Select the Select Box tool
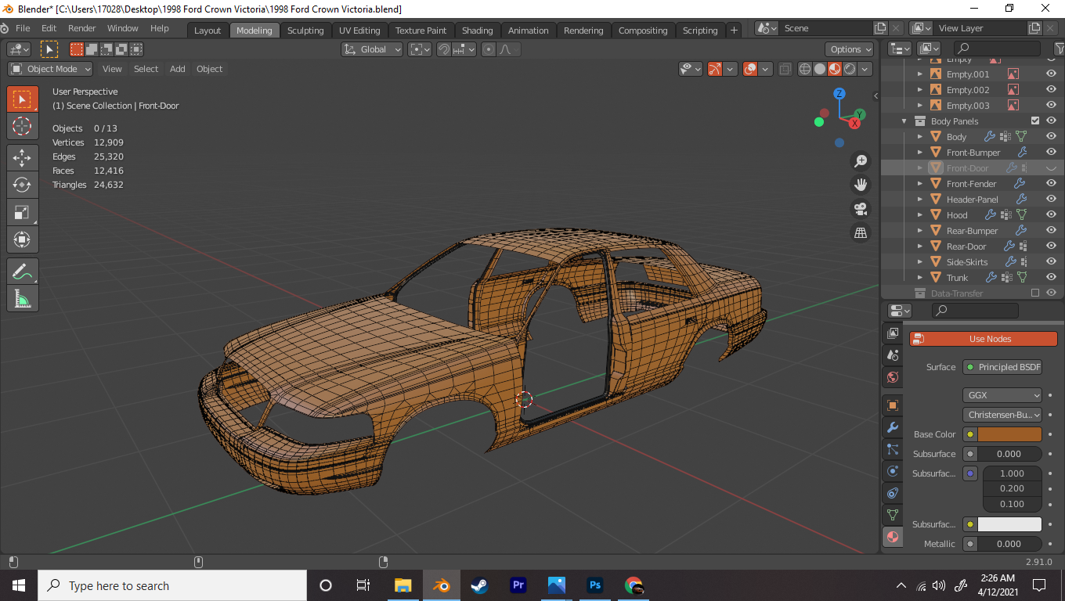1065x601 pixels. (x=23, y=99)
